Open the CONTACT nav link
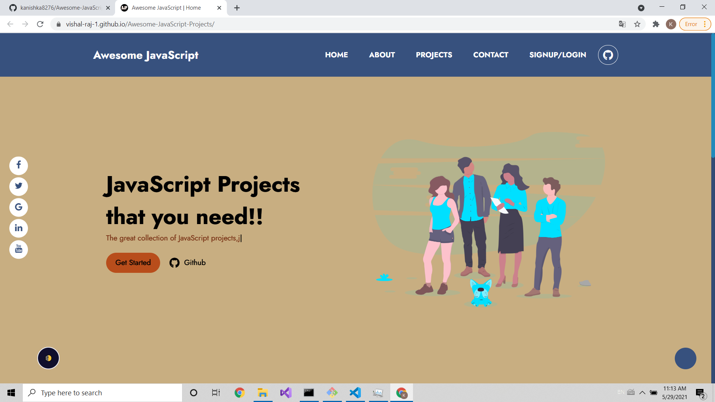This screenshot has width=715, height=402. tap(490, 55)
